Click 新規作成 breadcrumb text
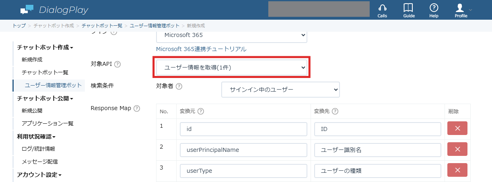This screenshot has width=492, height=182. [196, 25]
